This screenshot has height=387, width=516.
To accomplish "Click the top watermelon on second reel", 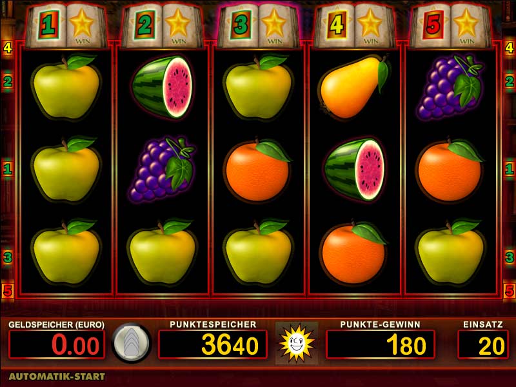I will pyautogui.click(x=163, y=86).
